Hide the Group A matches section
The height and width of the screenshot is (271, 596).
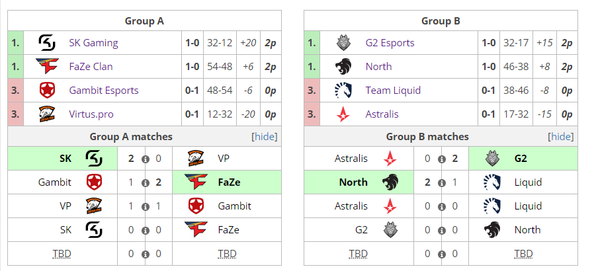(265, 137)
